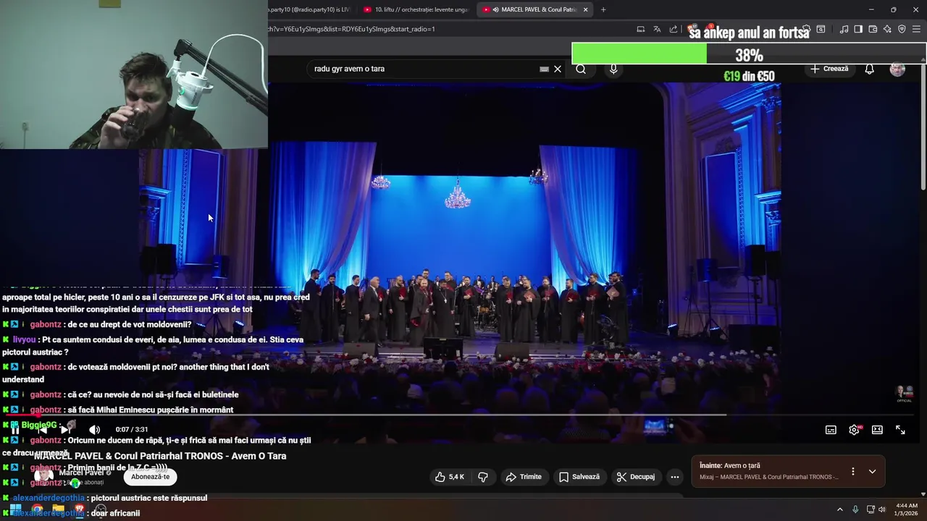Image resolution: width=927 pixels, height=521 pixels.
Task: Click the Trimite share button
Action: coord(524,477)
